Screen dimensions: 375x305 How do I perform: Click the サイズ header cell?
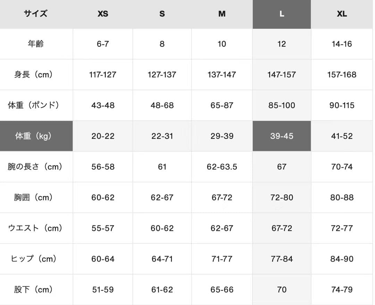pos(36,14)
